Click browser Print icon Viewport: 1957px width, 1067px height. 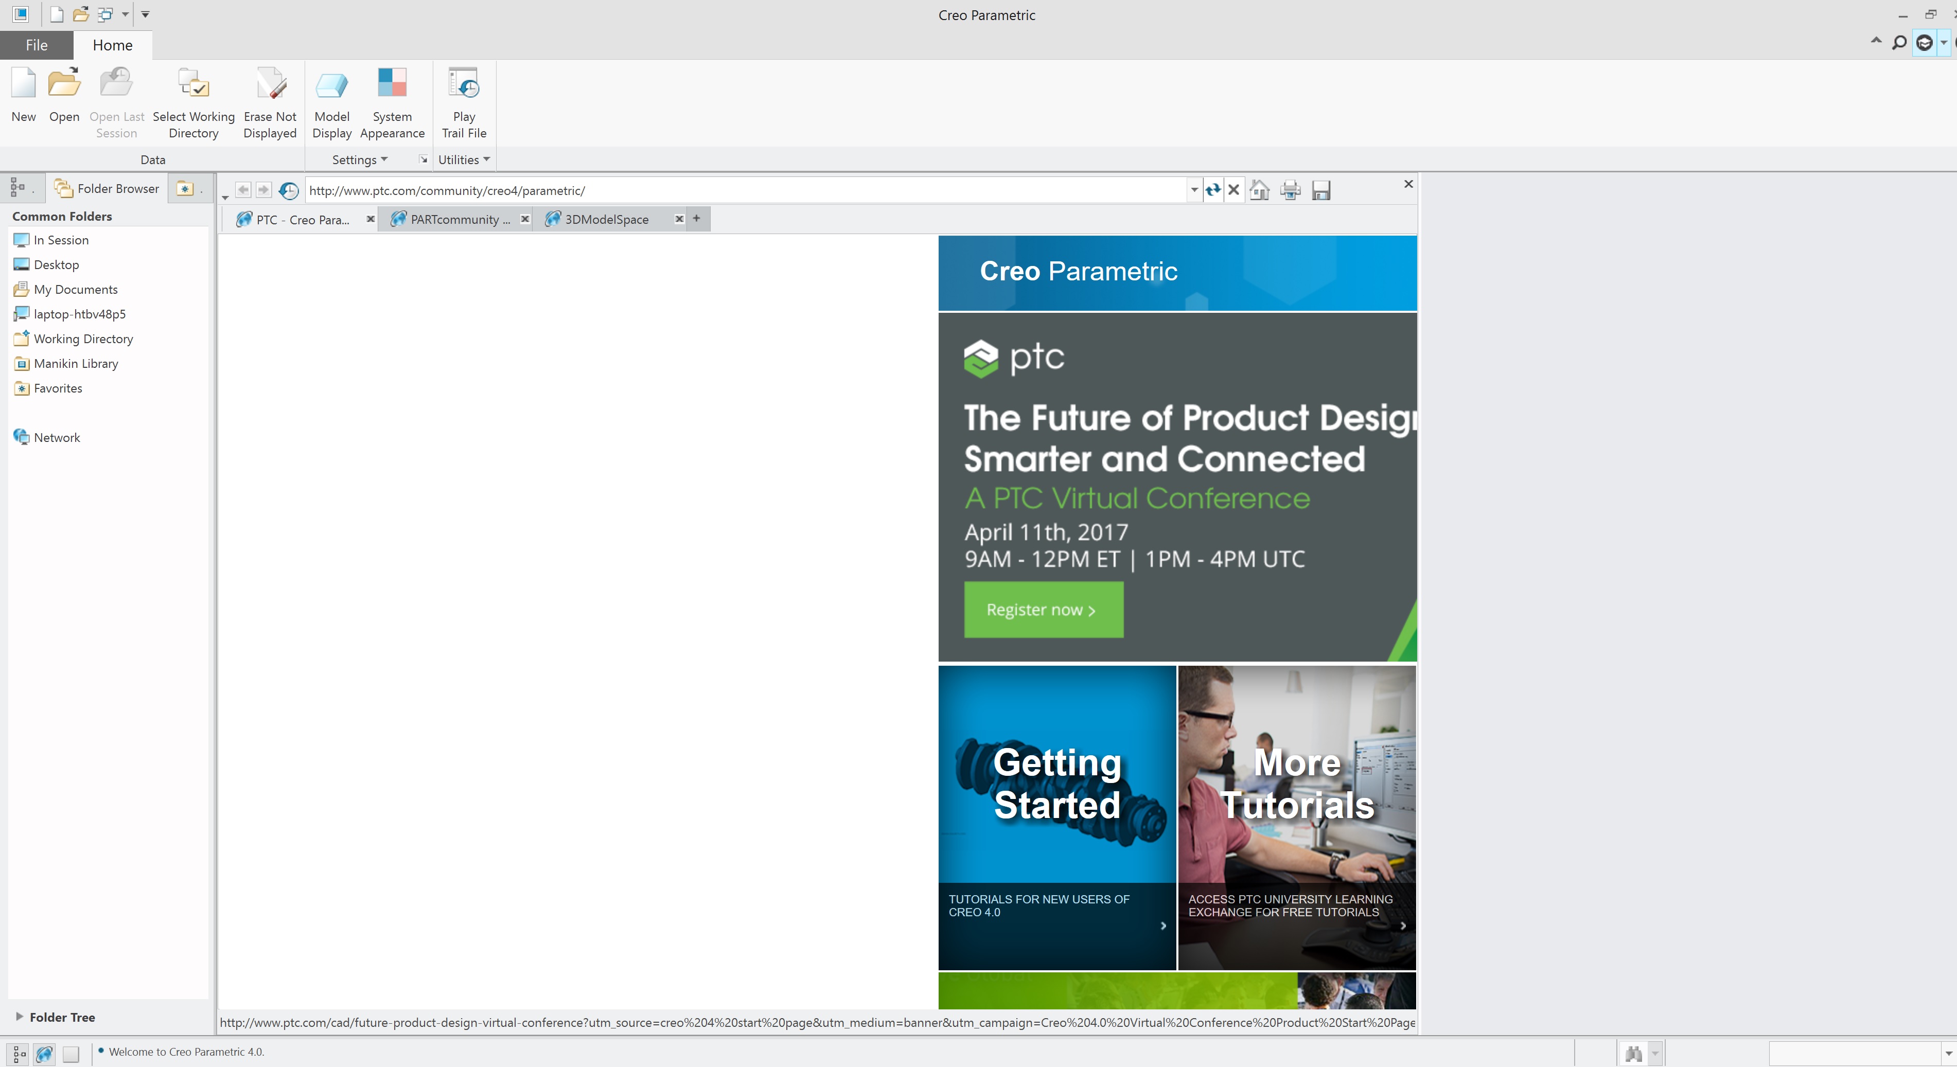1290,190
